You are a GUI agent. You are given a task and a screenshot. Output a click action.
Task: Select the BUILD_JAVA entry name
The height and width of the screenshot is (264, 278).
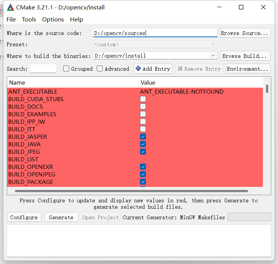pos(24,144)
